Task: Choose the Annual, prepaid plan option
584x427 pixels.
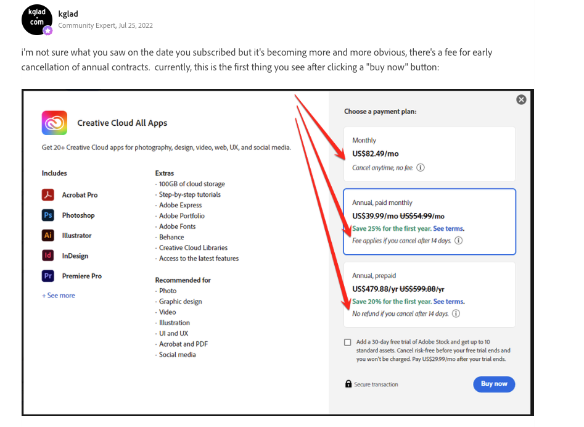Action: pyautogui.click(x=429, y=294)
